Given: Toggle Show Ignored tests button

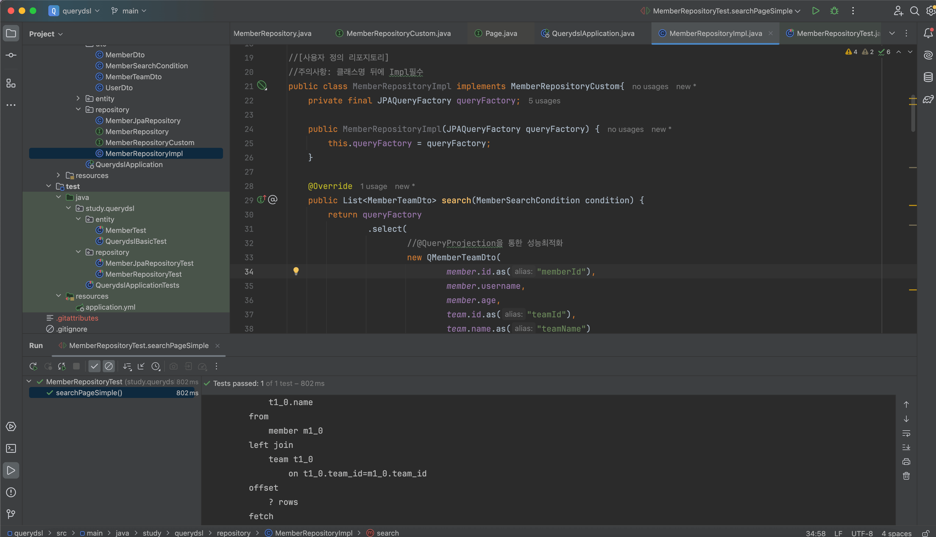Looking at the screenshot, I should coord(108,366).
